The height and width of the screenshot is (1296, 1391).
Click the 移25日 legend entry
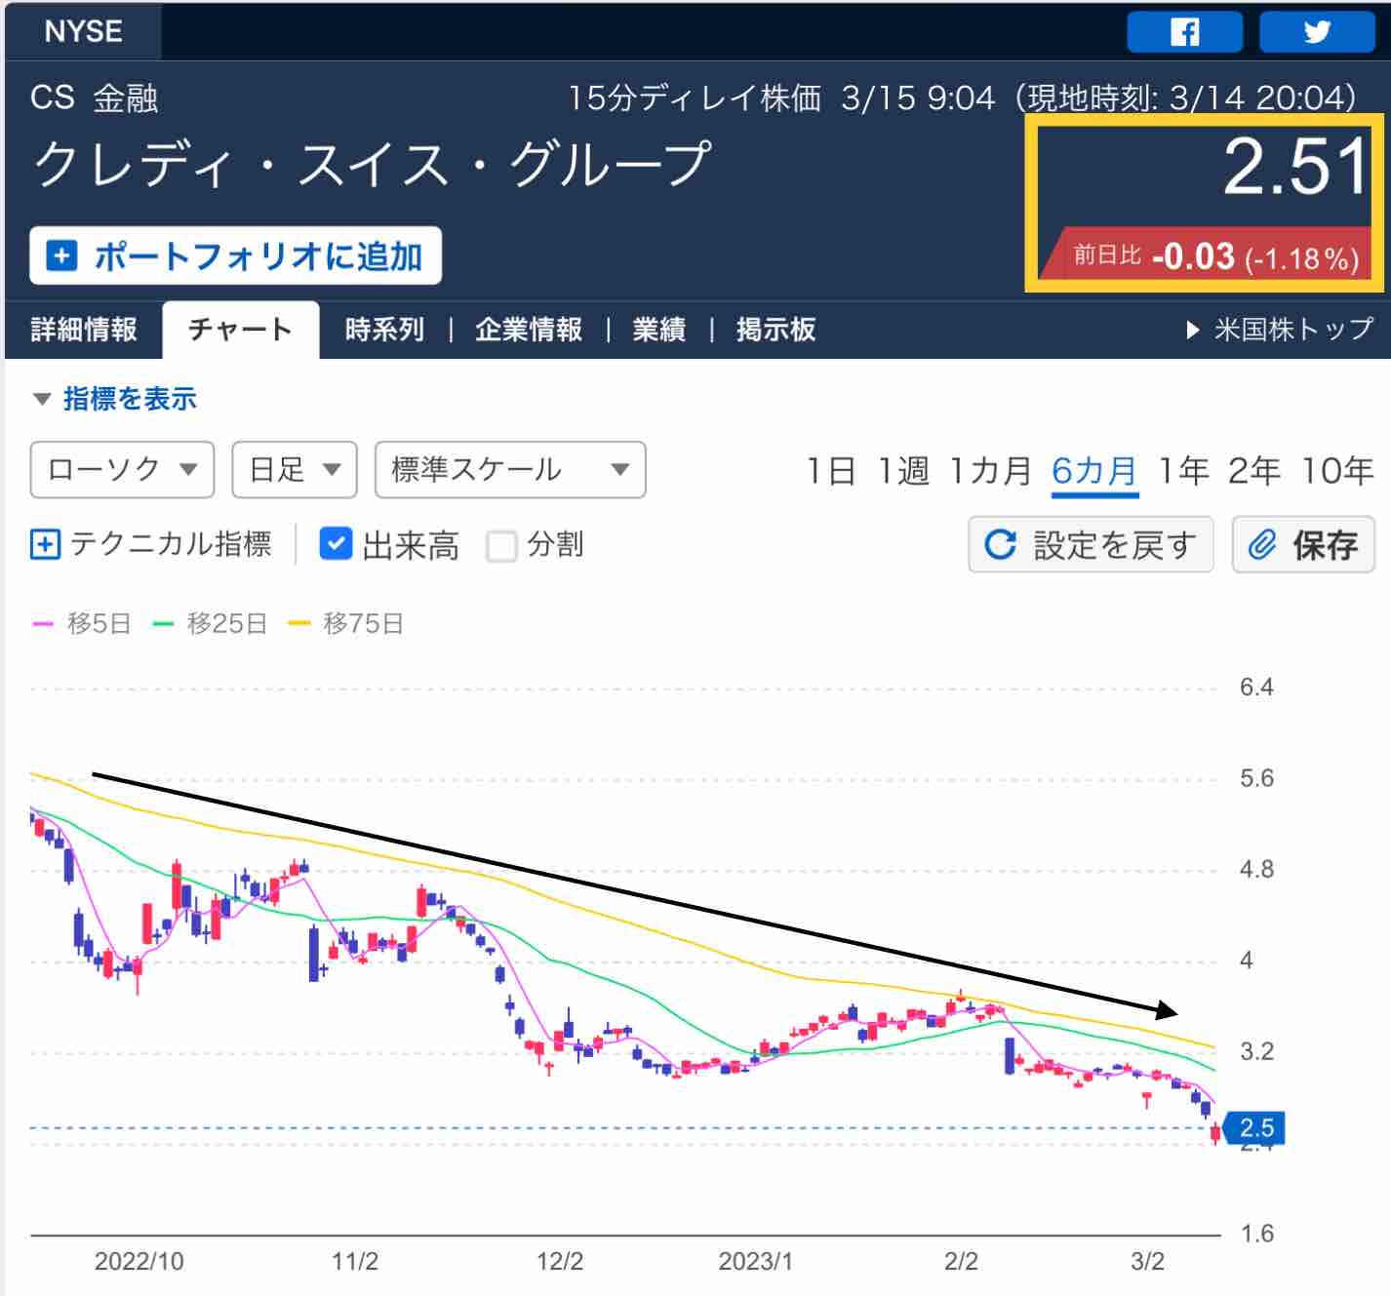(210, 623)
